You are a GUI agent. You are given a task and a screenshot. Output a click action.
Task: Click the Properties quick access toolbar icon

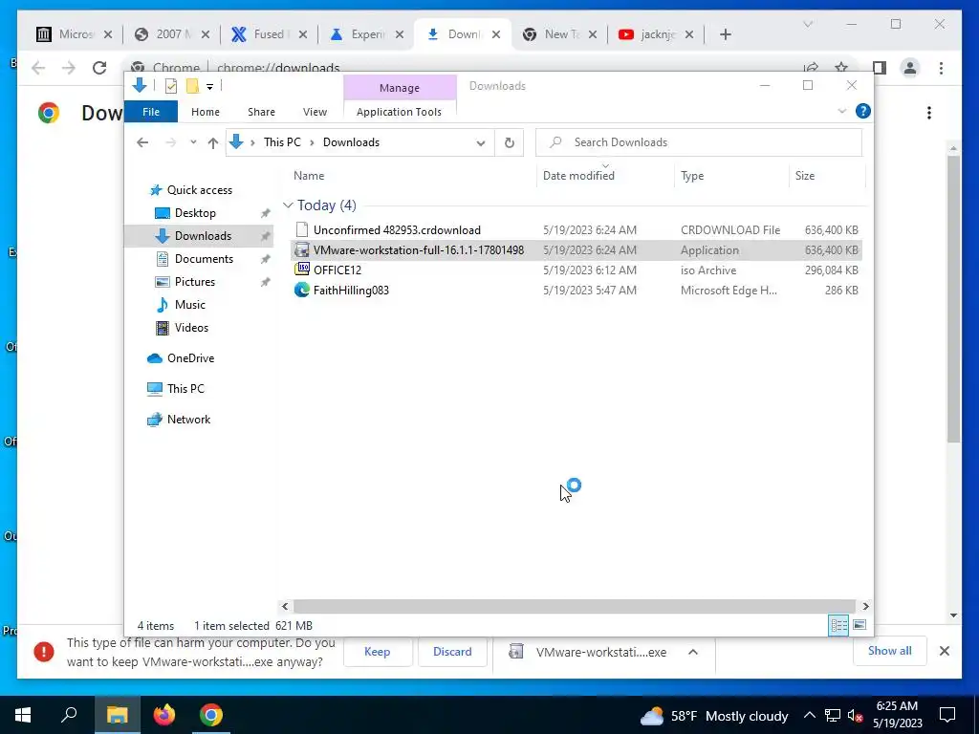pos(170,86)
